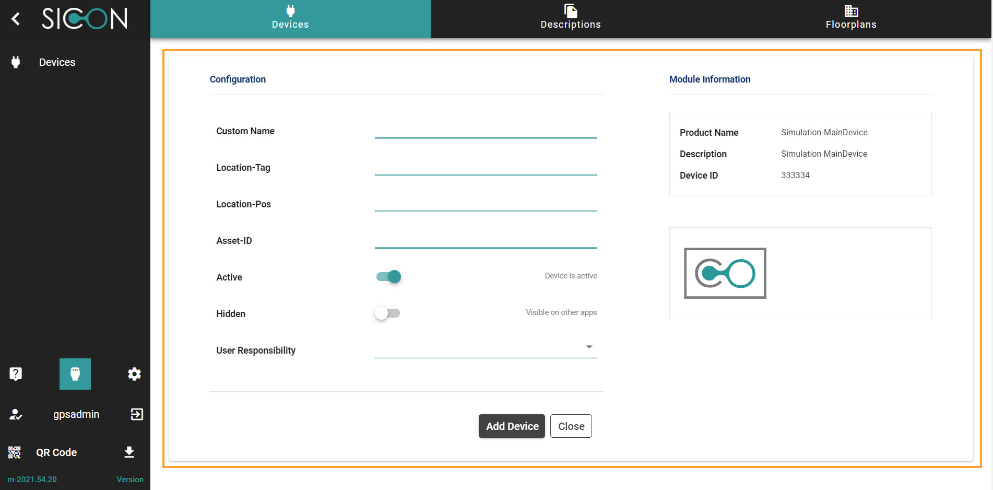The width and height of the screenshot is (993, 490).
Task: Click the QR code pattern icon
Action: click(15, 452)
